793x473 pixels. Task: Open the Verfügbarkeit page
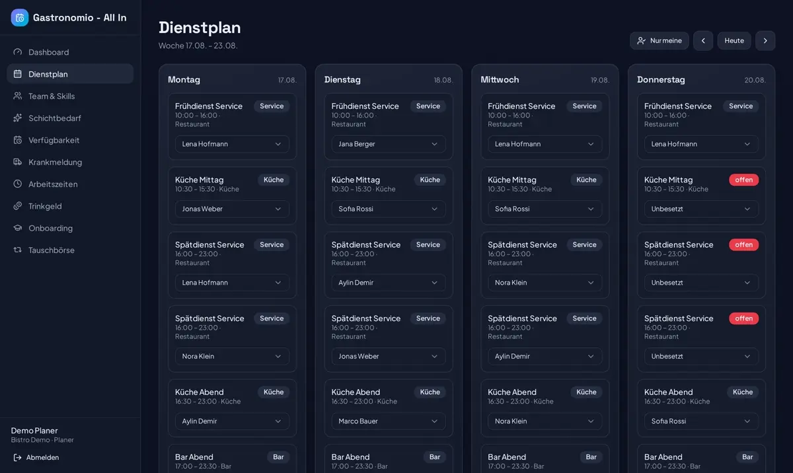(70, 140)
